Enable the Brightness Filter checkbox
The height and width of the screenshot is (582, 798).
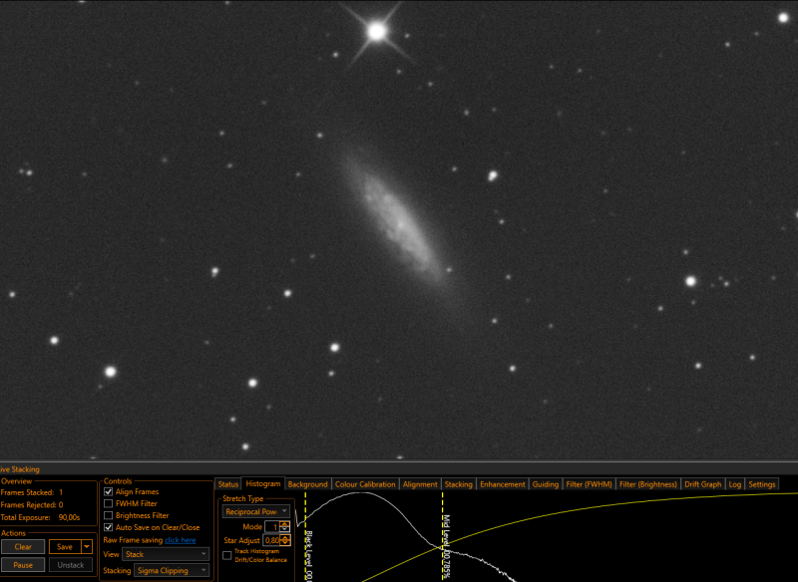tap(109, 515)
